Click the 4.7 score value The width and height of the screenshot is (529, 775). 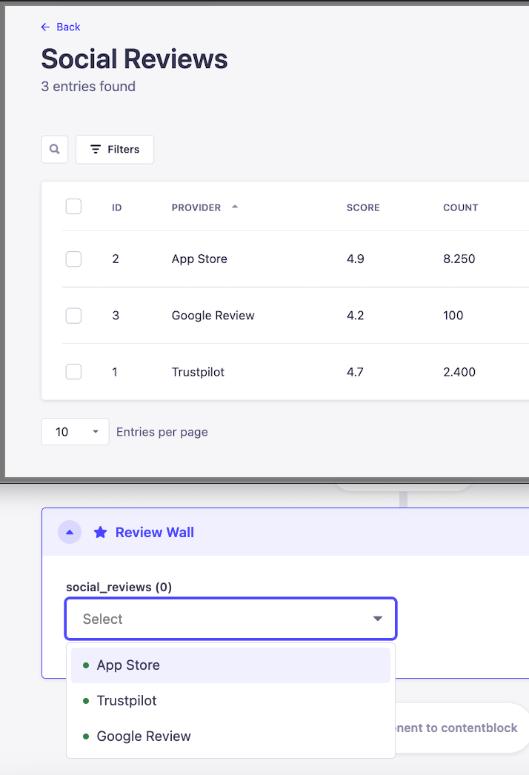pyautogui.click(x=355, y=372)
